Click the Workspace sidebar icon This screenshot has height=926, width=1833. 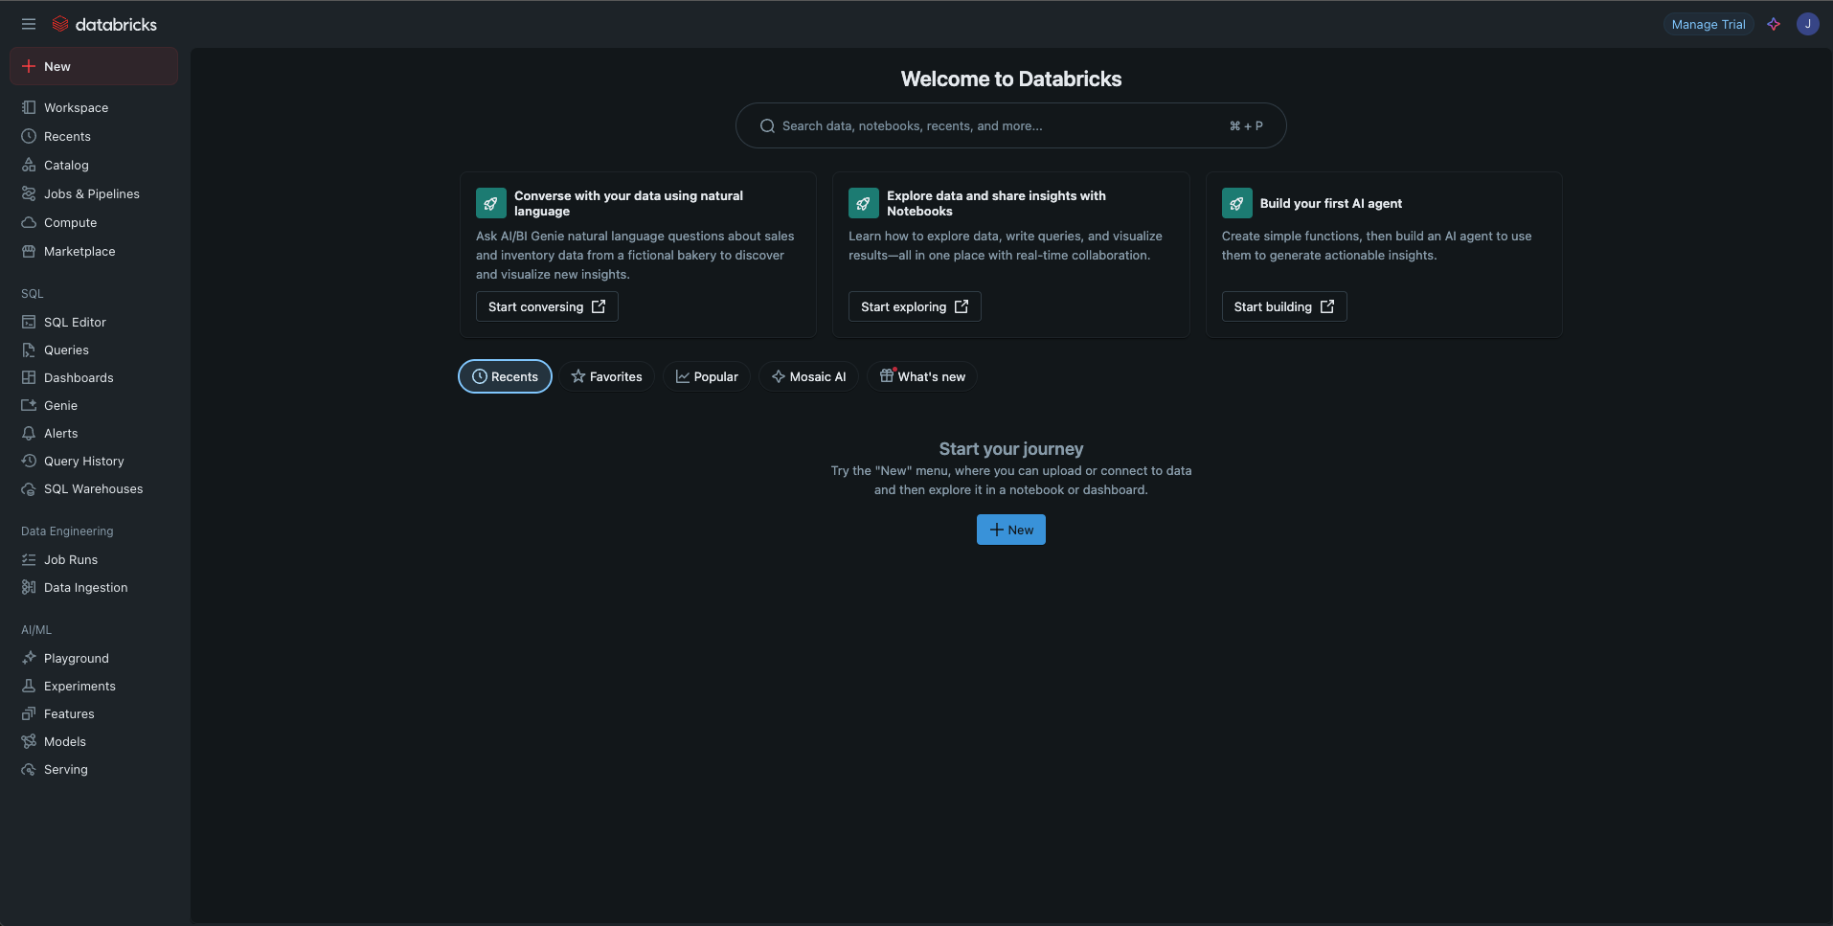coord(29,107)
